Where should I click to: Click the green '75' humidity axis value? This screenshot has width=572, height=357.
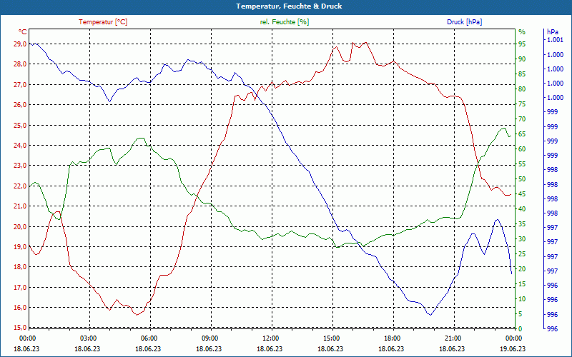522,104
